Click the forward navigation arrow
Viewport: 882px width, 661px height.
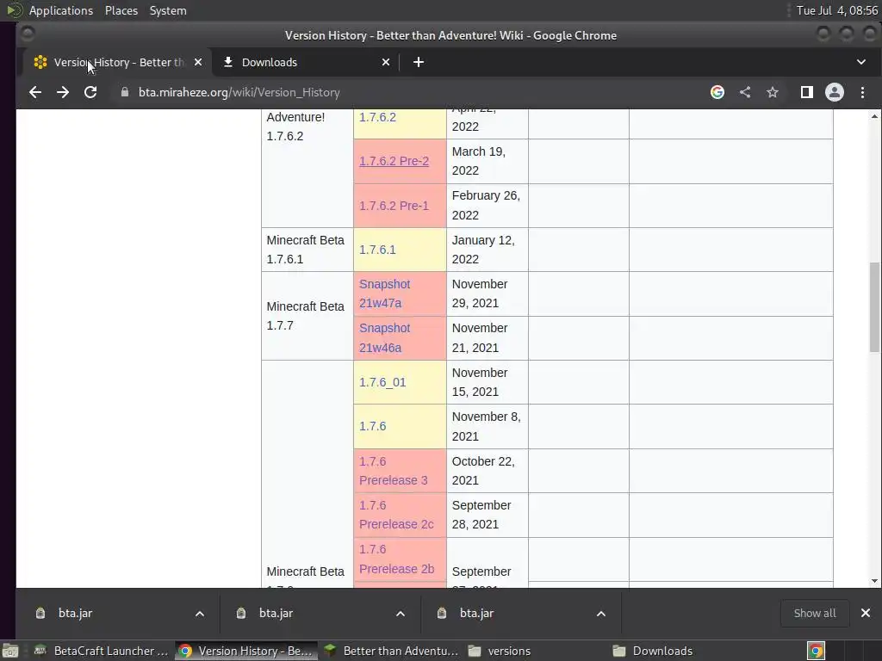62,92
